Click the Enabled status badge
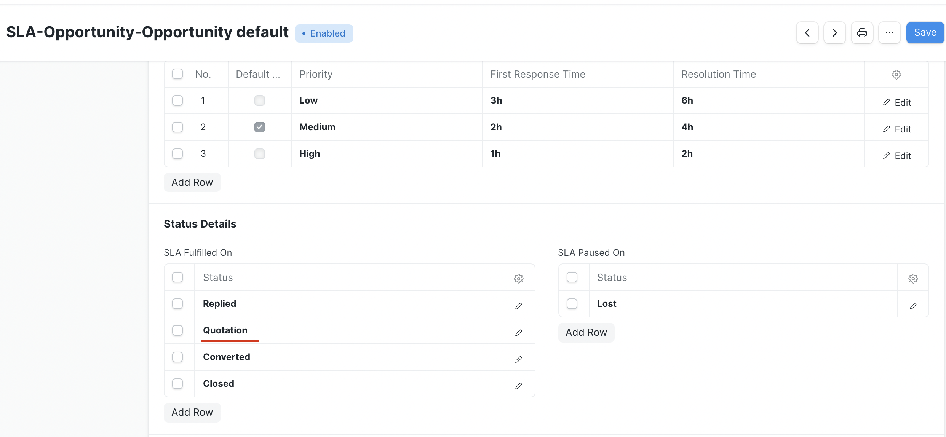The width and height of the screenshot is (946, 437). point(324,33)
